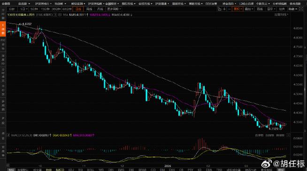Image resolution: width=307 pixels, height=171 pixels.
Task: Select the KDJ indicator tab
Action: 71,170
